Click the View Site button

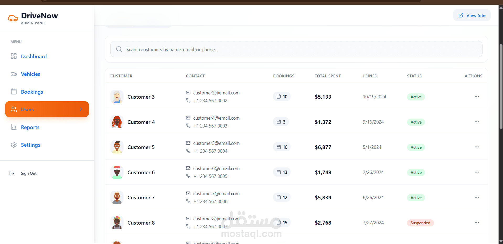pos(472,15)
